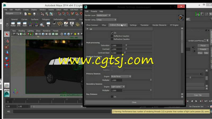The height and width of the screenshot is (119, 212).
Task: Click the snap to curves magnet icon
Action: [64, 14]
